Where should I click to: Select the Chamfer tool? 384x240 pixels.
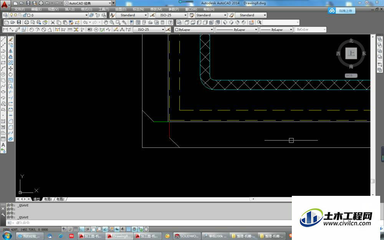[11, 121]
